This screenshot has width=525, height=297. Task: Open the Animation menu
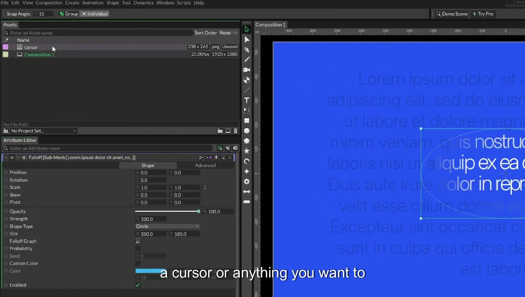tap(93, 3)
